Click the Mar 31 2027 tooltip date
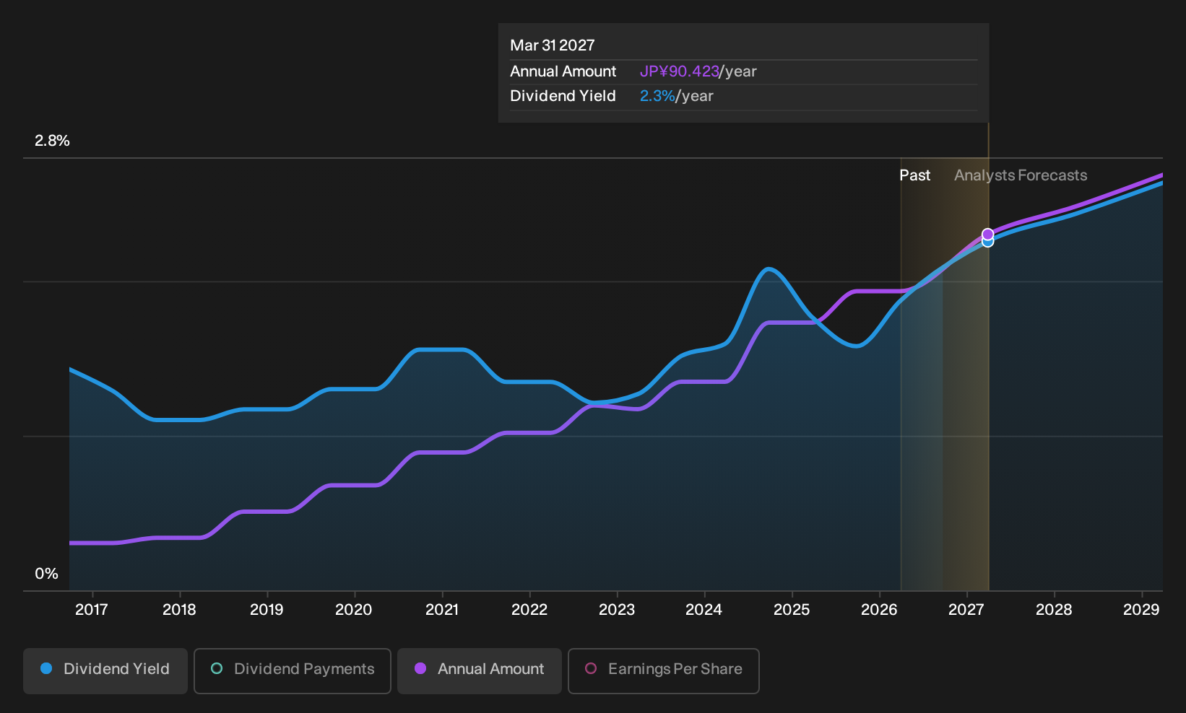The height and width of the screenshot is (713, 1186). pos(553,45)
